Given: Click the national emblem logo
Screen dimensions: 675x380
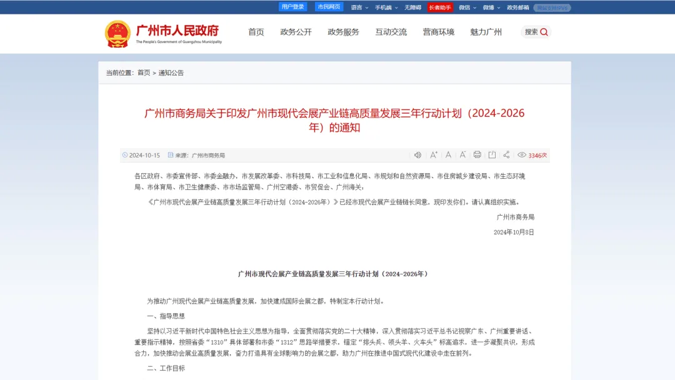Looking at the screenshot, I should (117, 34).
